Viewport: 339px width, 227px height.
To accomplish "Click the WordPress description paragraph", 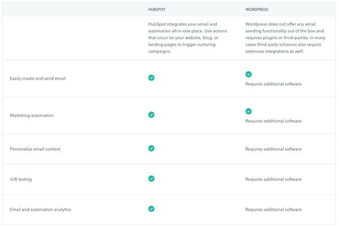I will [285, 38].
